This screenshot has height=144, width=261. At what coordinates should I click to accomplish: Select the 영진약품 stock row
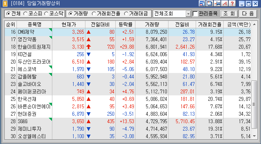pos(128,40)
